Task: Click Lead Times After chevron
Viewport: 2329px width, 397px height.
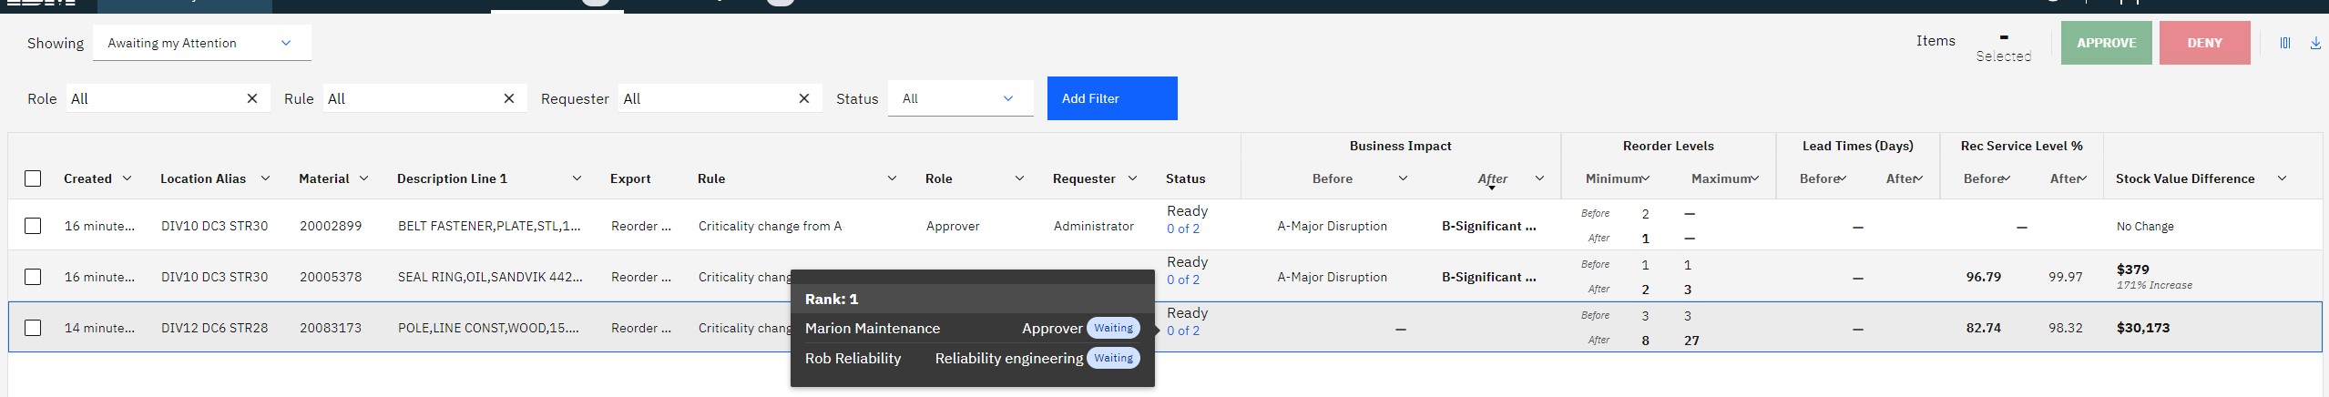Action: tap(1918, 178)
